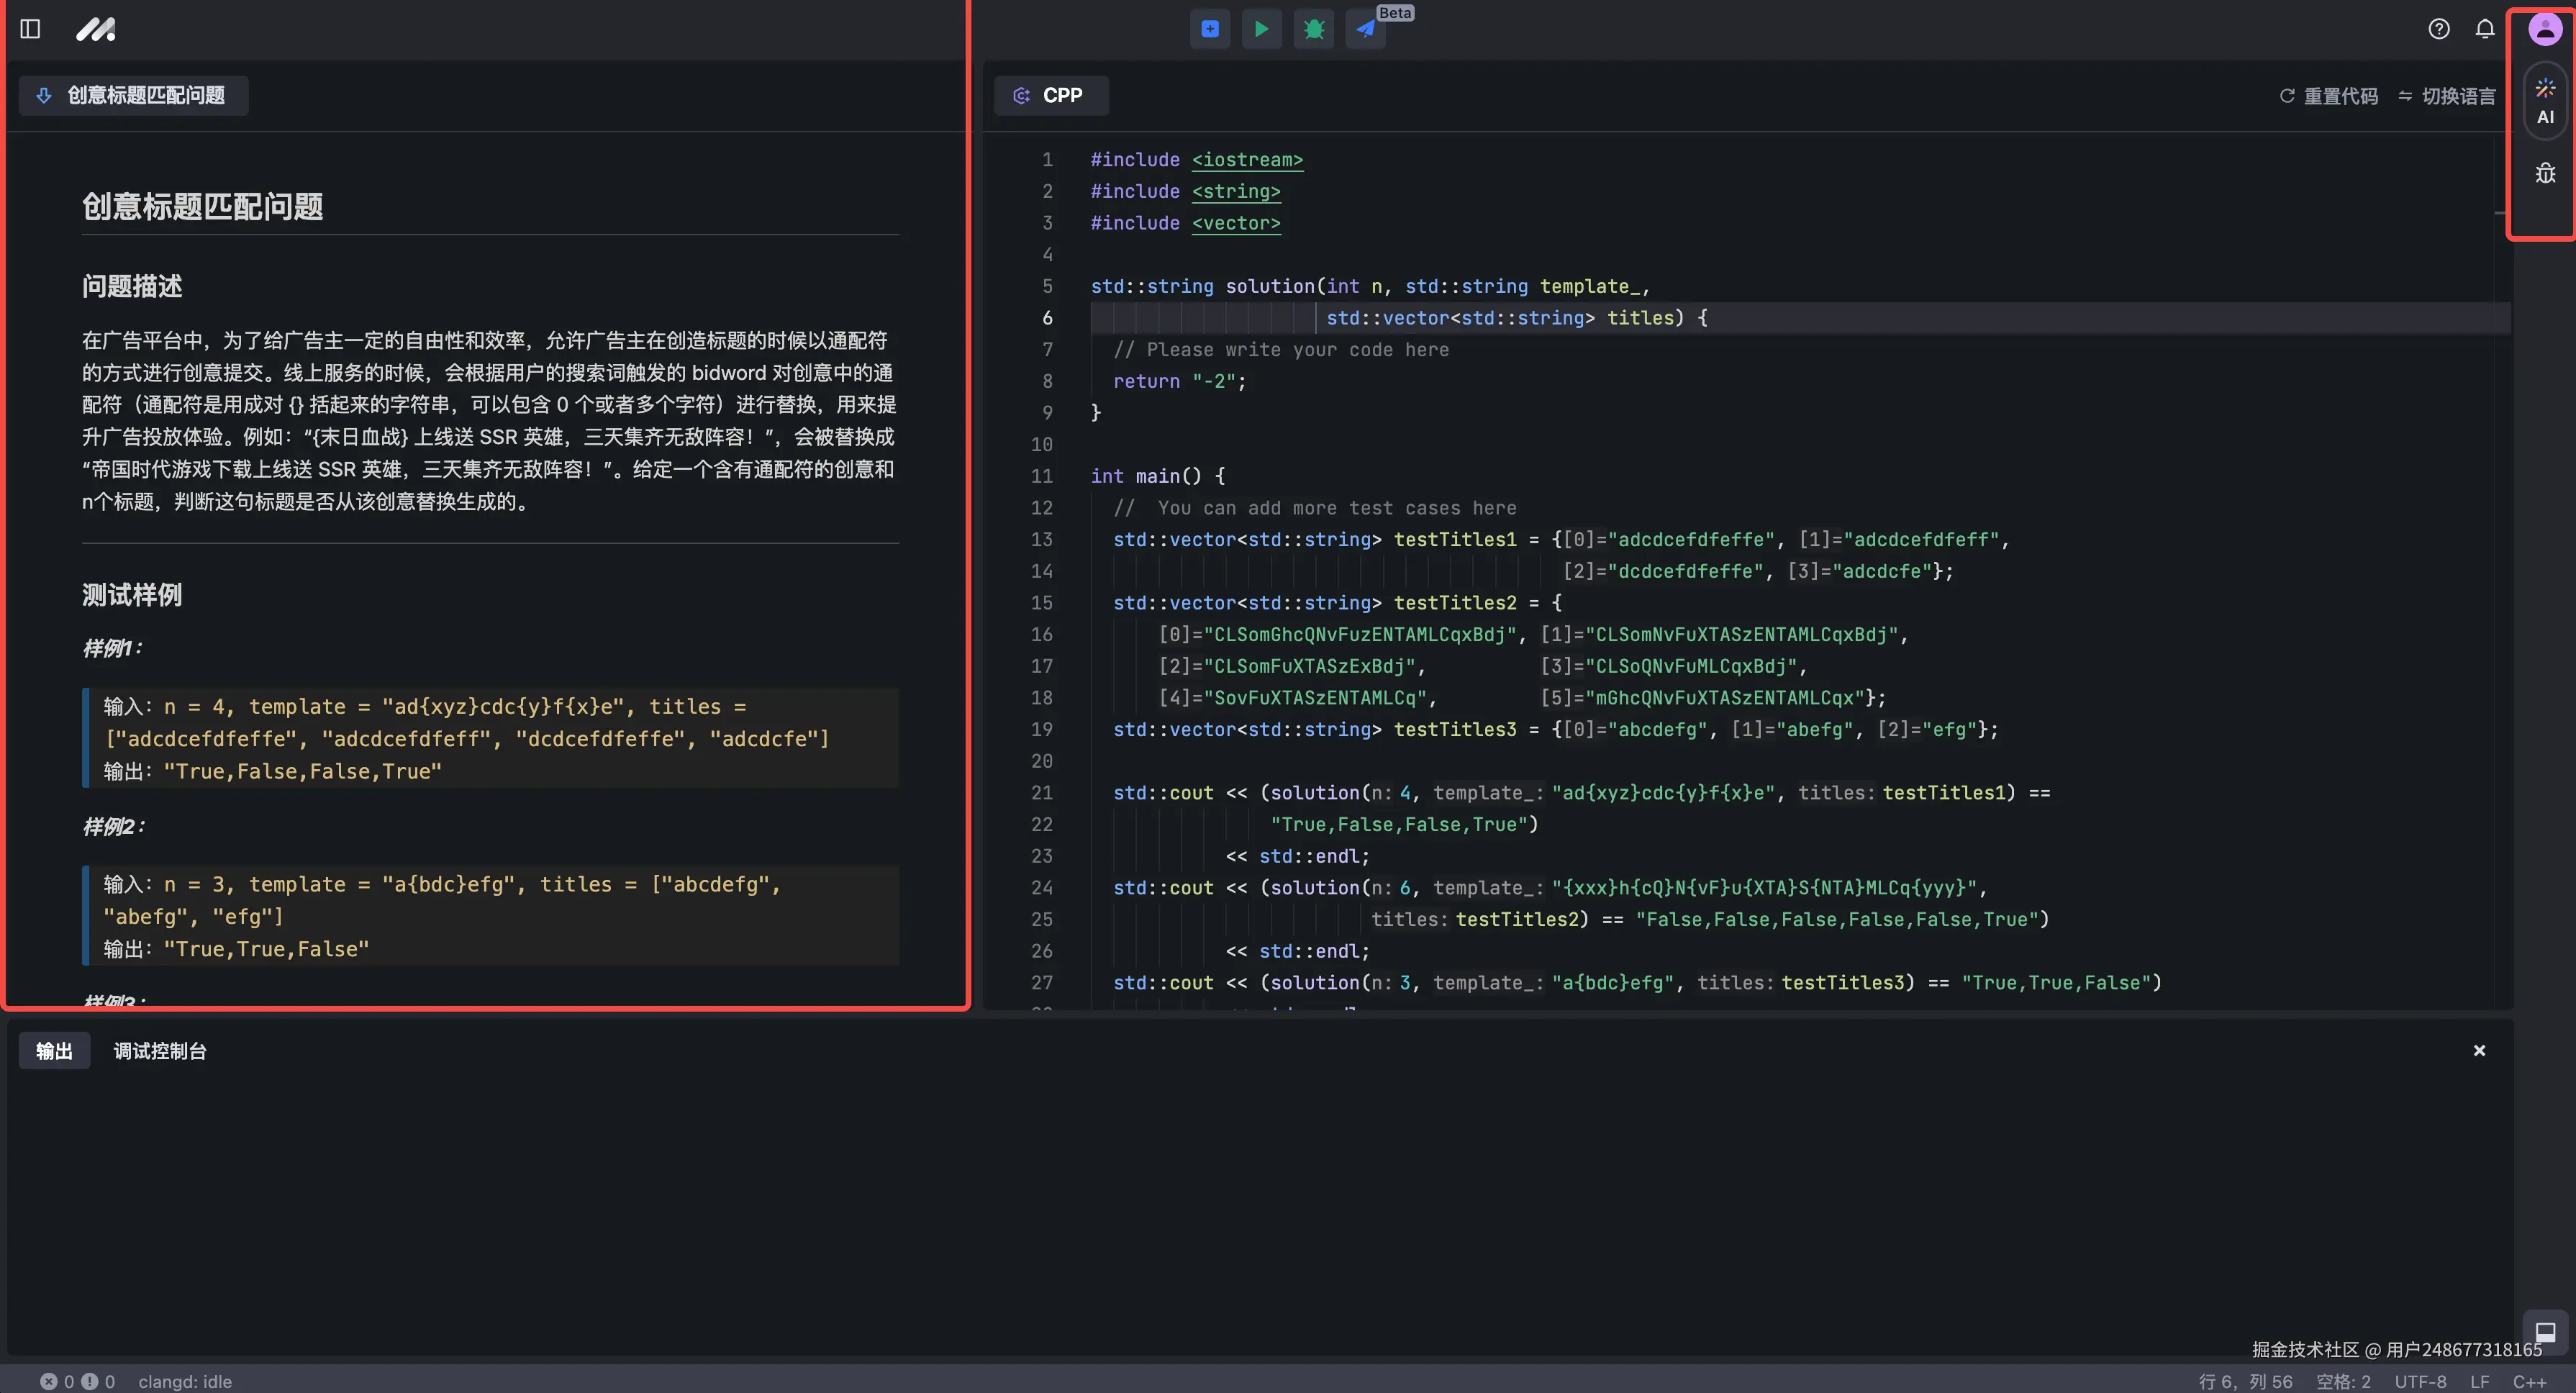
Task: Open the bug panel in right sidebar
Action: 2545,174
